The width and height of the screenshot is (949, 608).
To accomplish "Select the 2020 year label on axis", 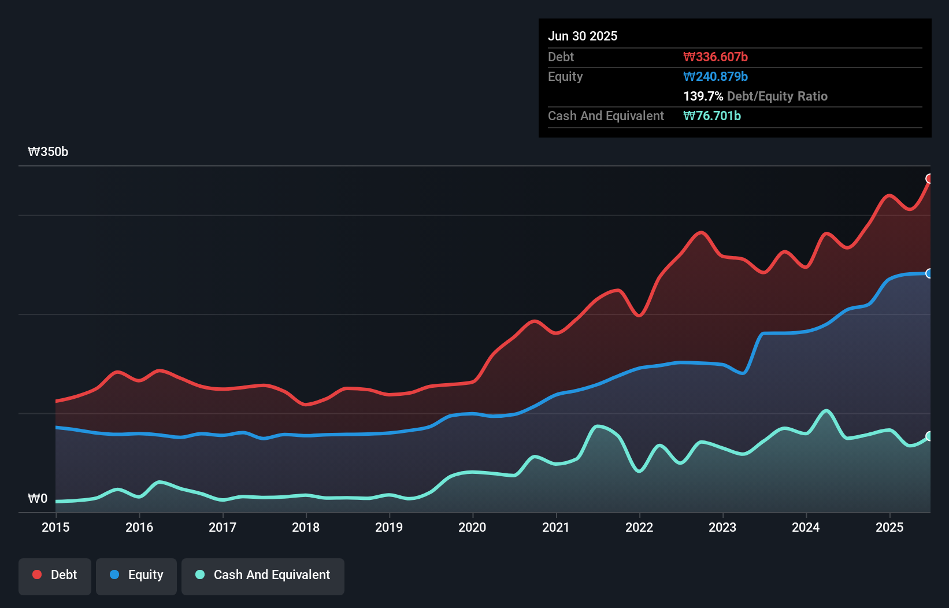I will [472, 528].
